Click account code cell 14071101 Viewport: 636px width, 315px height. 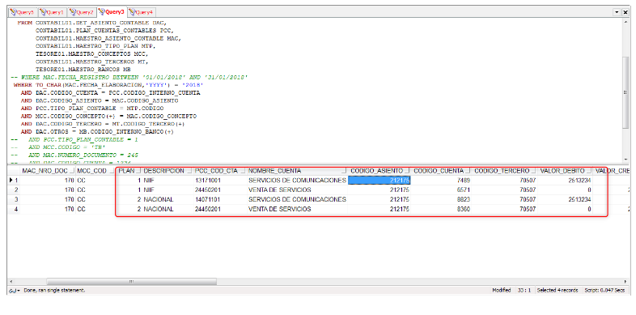pos(219,200)
